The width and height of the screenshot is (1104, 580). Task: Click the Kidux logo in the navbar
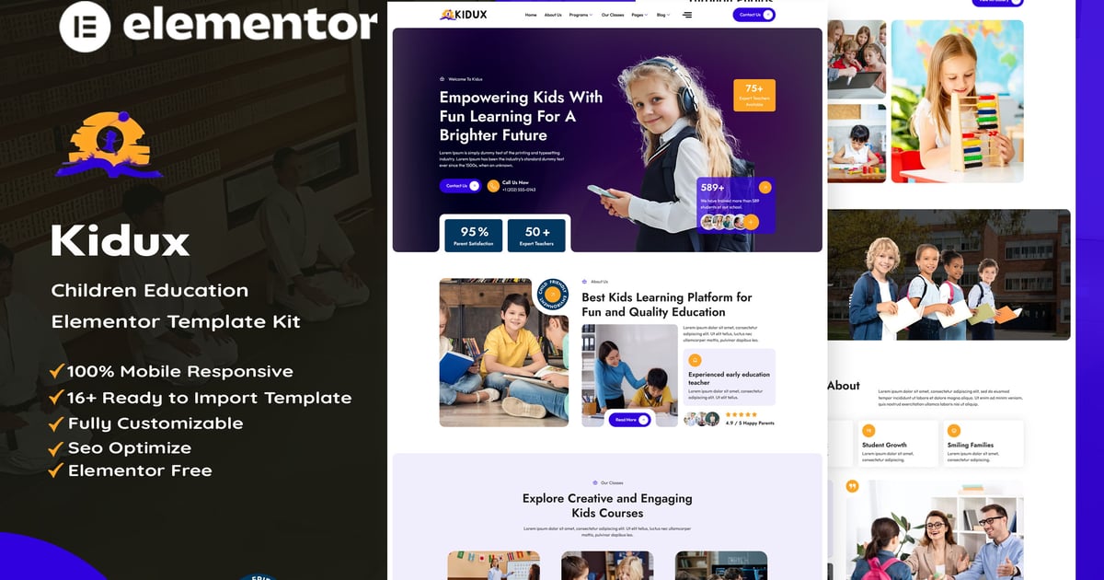point(464,15)
